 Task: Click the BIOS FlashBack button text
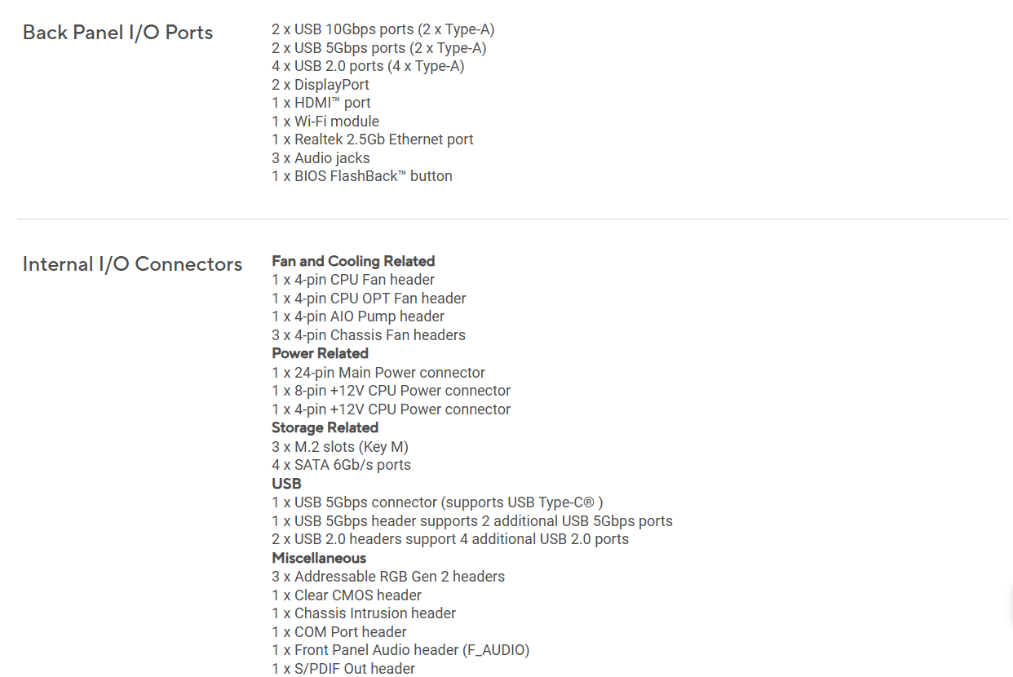(362, 176)
